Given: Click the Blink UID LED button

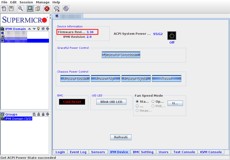Looking at the screenshot, I should (111, 102).
